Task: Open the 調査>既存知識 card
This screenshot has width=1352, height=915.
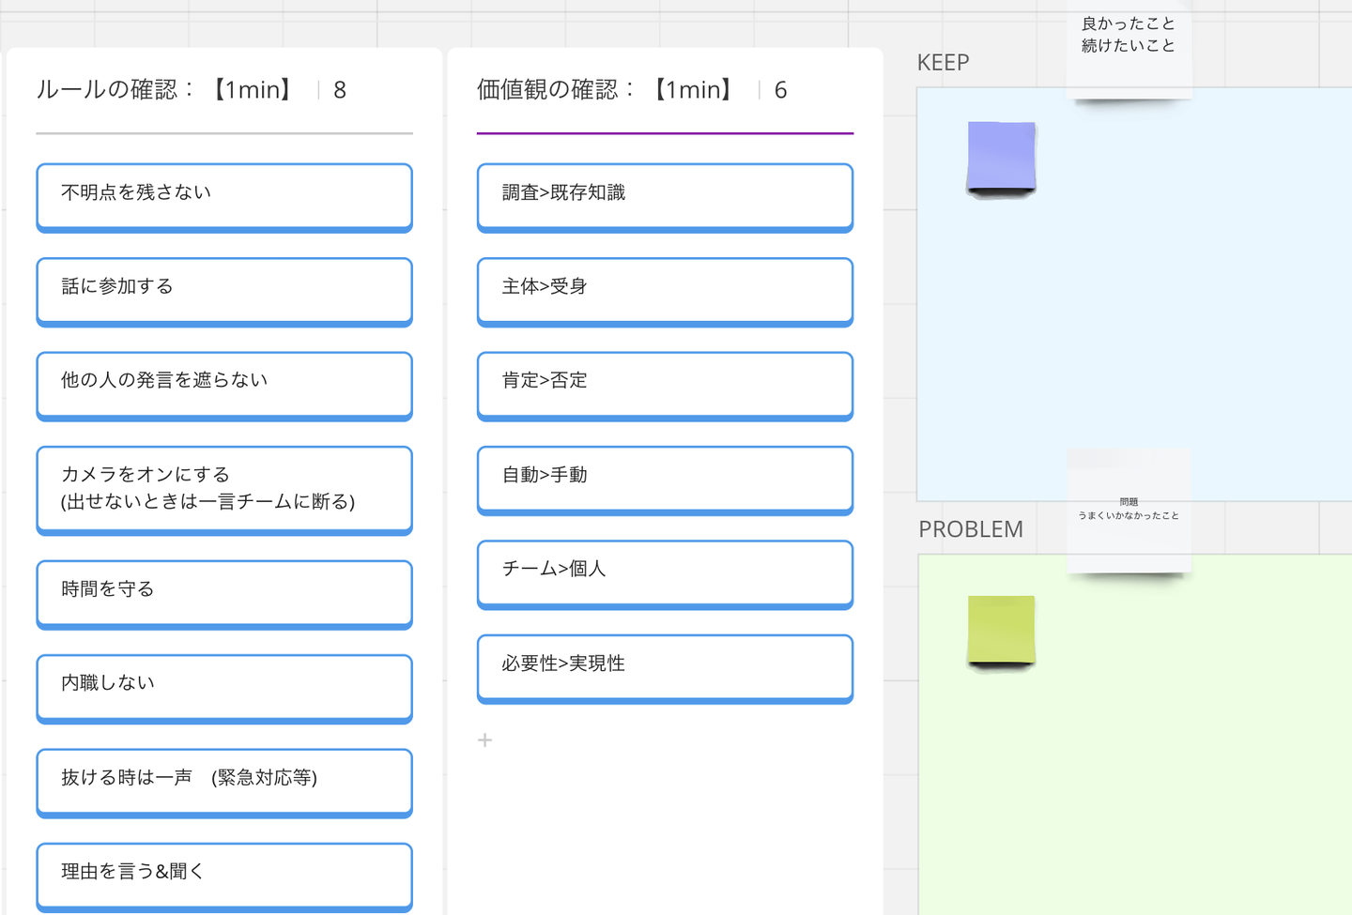Action: [665, 195]
